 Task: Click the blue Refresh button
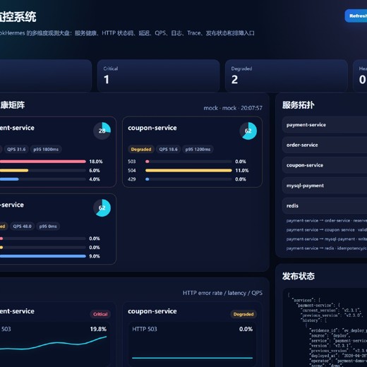356,16
